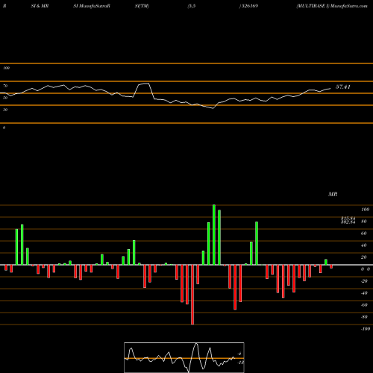Viewport: 373px width, 373px height.
Task: Click the last small green MR bar
Action: point(326,262)
